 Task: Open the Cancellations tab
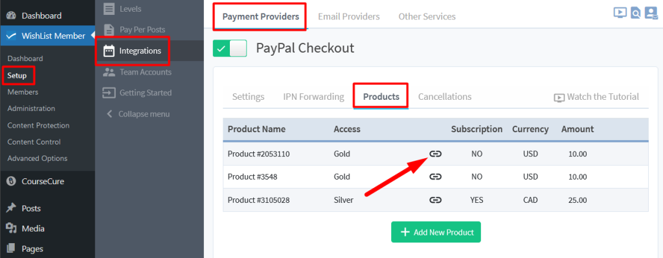445,97
